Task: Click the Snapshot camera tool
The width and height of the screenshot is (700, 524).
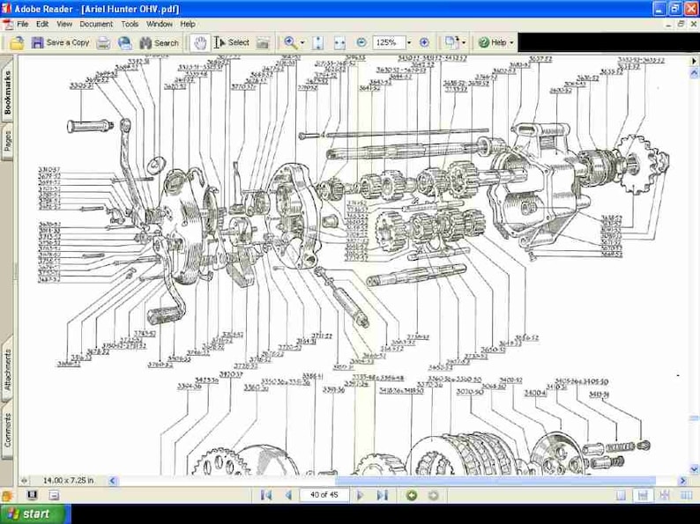Action: (264, 43)
